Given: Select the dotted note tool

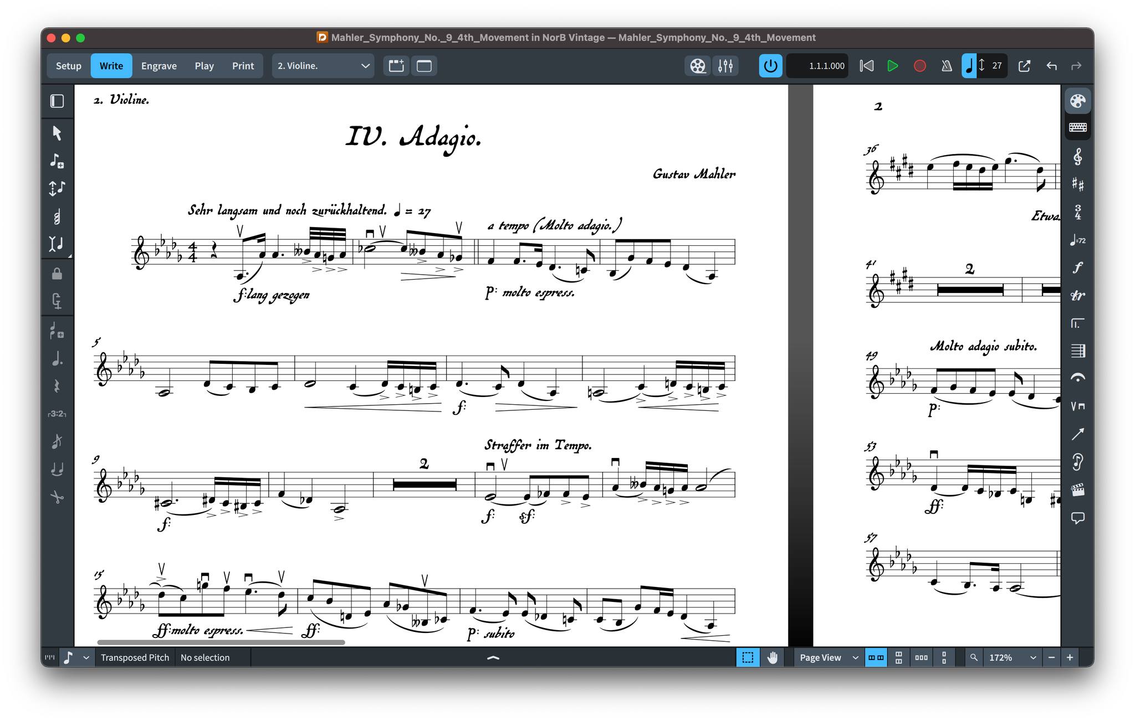Looking at the screenshot, I should (x=57, y=358).
